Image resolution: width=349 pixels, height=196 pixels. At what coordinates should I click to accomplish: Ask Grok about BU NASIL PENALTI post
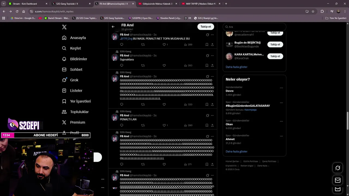pyautogui.click(x=207, y=35)
